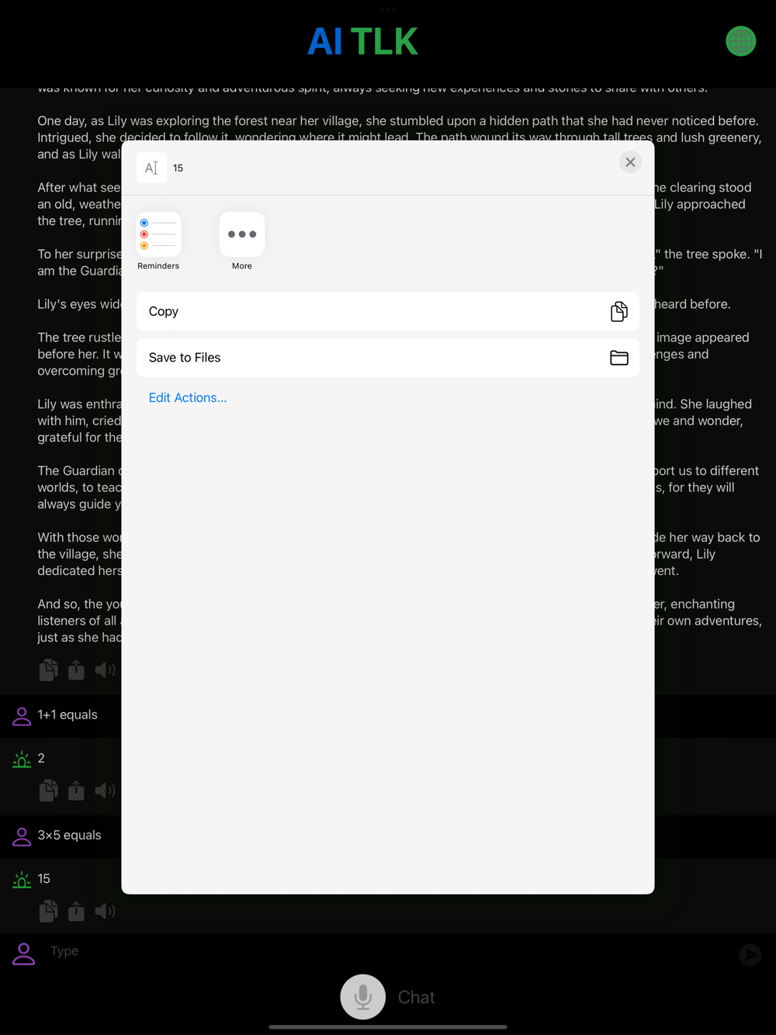Open the Reminders app share target
The image size is (776, 1035).
pos(158,234)
